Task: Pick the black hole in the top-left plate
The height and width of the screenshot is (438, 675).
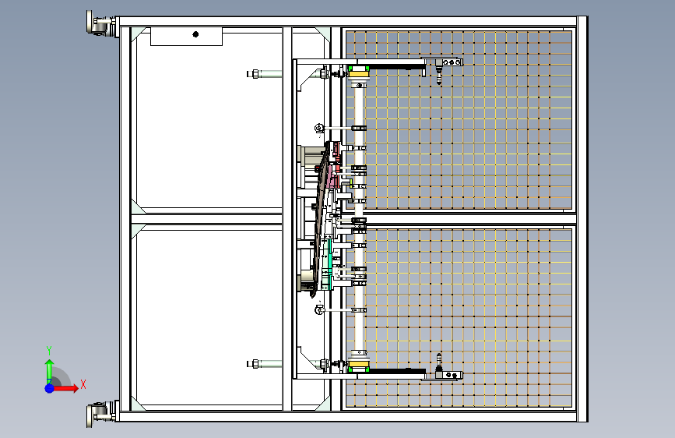Action: pyautogui.click(x=195, y=34)
